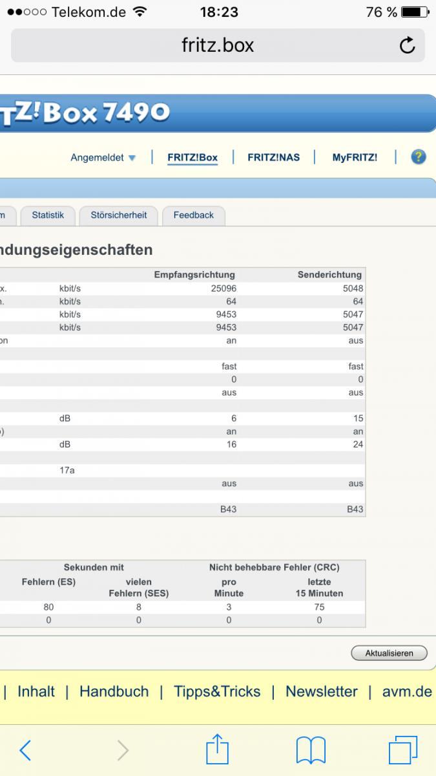Select the Fehlern (ES) column header
The height and width of the screenshot is (776, 436).
48,581
